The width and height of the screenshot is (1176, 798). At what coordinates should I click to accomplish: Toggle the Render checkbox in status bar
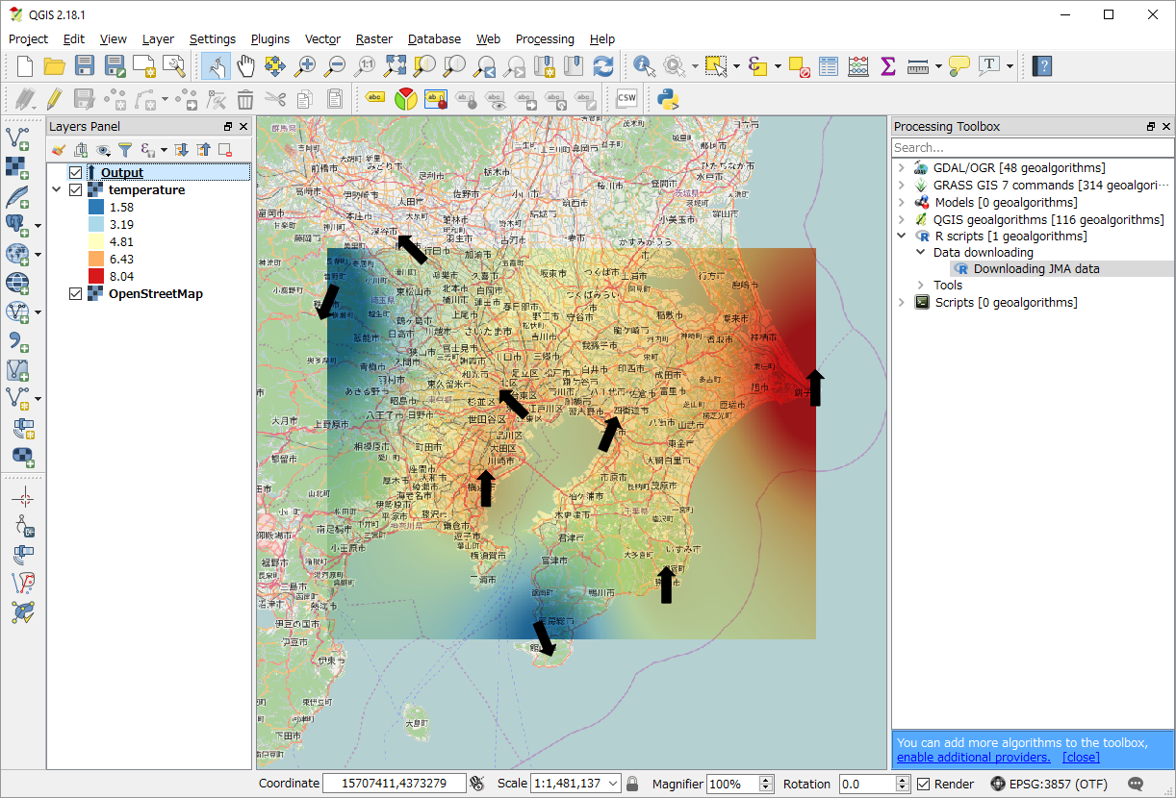point(924,784)
